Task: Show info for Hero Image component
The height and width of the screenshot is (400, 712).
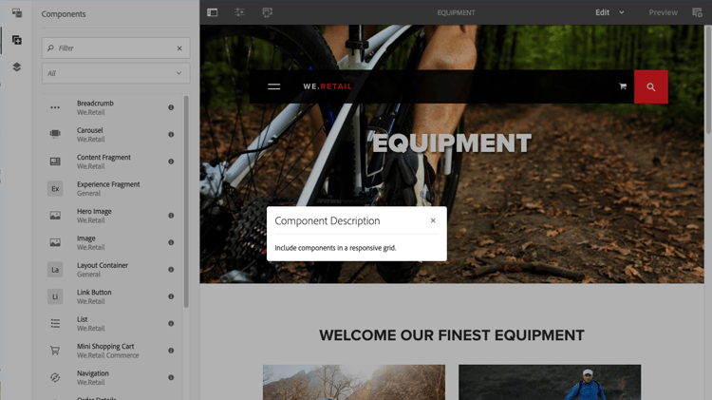Action: point(171,216)
